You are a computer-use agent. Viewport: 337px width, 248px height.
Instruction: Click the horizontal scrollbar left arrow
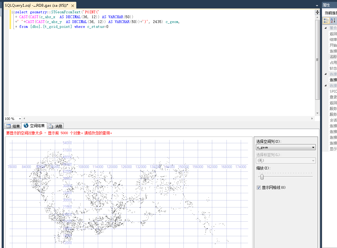(x=24, y=118)
